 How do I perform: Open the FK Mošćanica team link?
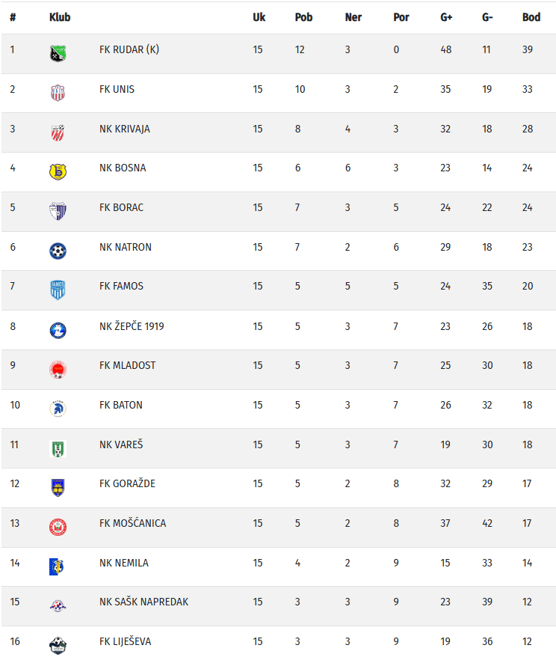coord(132,523)
